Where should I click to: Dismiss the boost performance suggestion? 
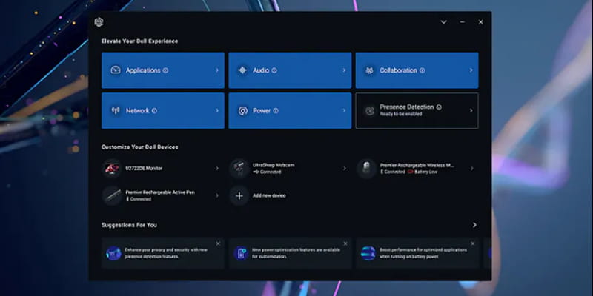[x=472, y=243]
